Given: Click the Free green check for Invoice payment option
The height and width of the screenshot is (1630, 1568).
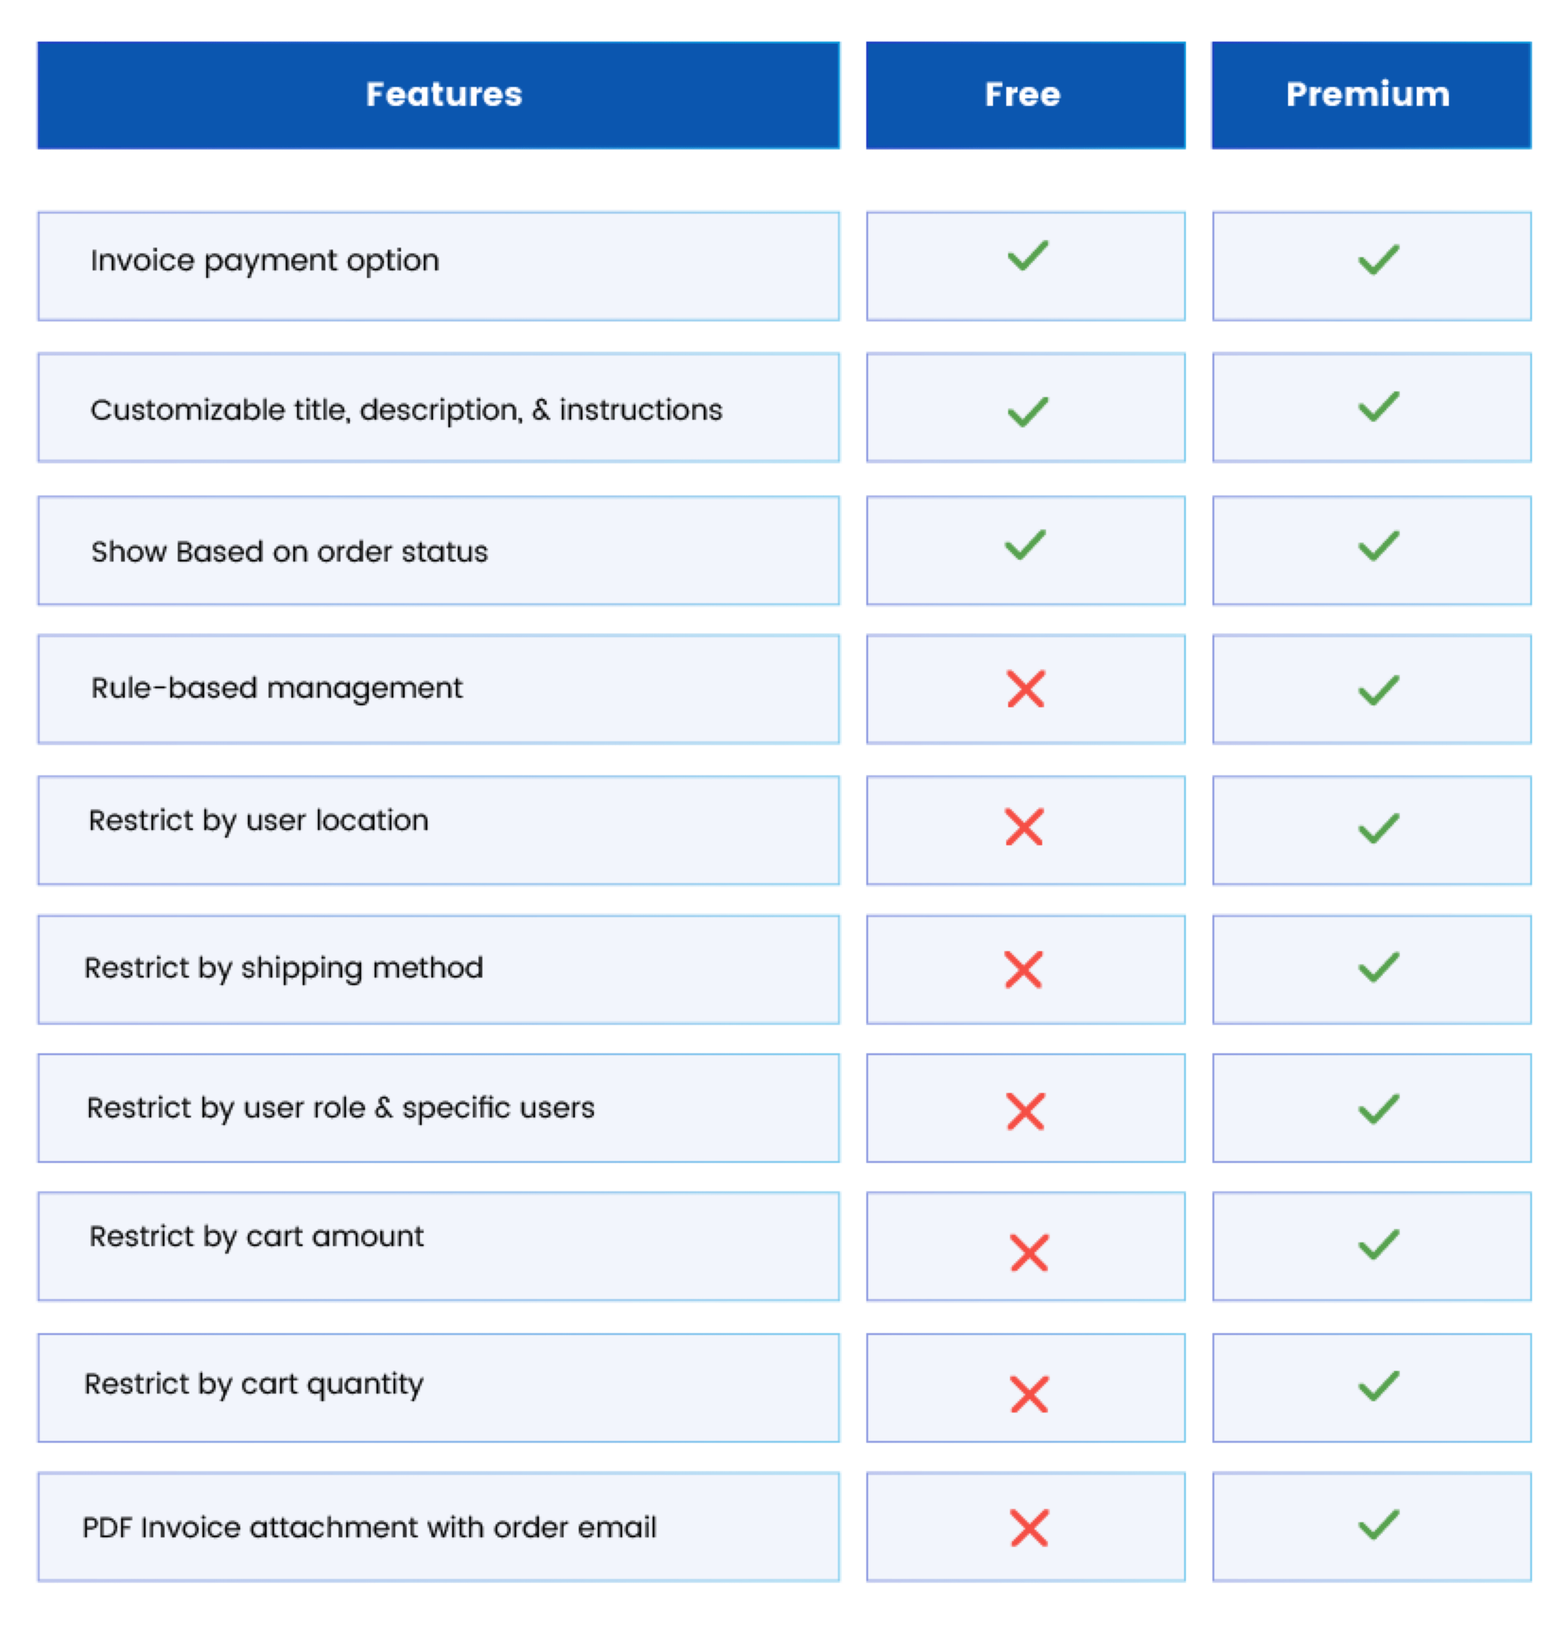Looking at the screenshot, I should tap(1028, 256).
